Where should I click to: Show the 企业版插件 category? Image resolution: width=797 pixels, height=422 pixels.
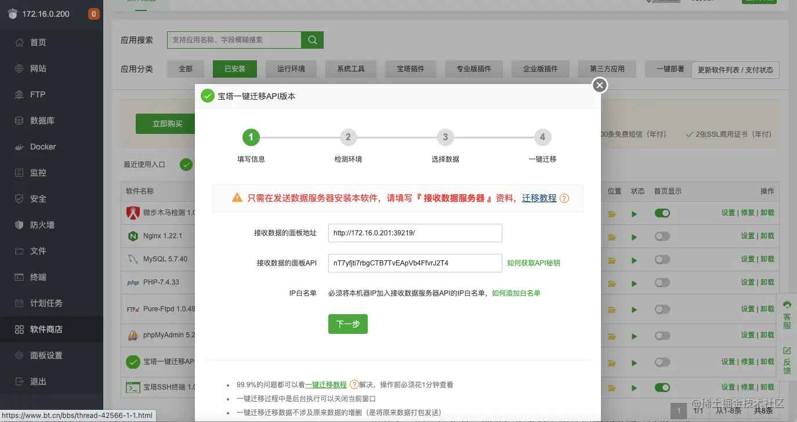tap(541, 69)
